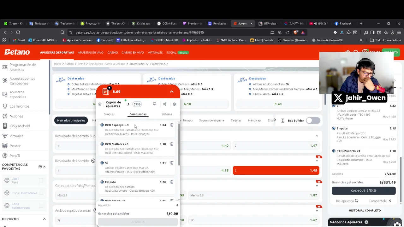Image resolution: width=404 pixels, height=227 pixels.
Task: Remove RCD Mallorca +3 from the betslip
Action: 172,144
